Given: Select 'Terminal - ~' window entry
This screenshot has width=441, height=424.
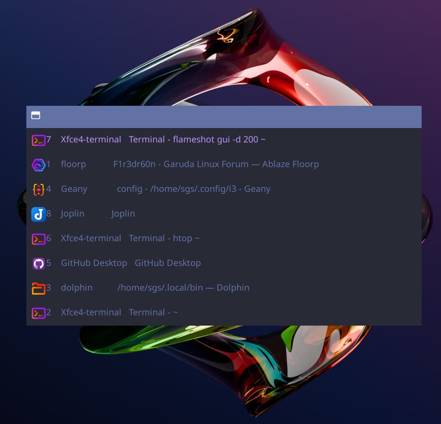Looking at the screenshot, I should [x=153, y=312].
